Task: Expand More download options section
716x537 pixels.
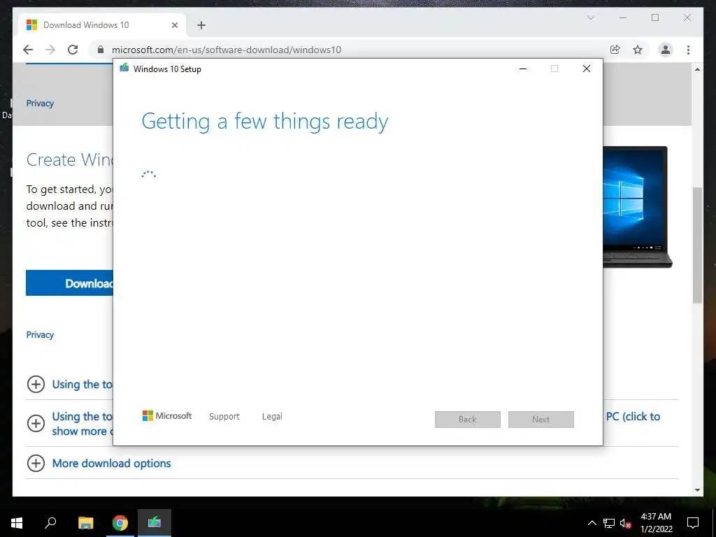Action: click(36, 463)
